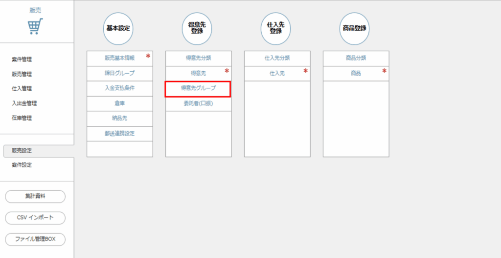Click the 基本設定 circle icon
501x258 pixels.
pos(118,28)
